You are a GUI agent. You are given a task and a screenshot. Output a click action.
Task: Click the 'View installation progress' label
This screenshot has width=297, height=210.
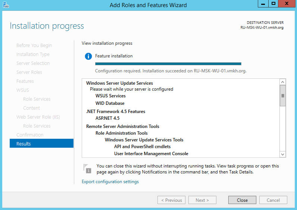click(107, 43)
